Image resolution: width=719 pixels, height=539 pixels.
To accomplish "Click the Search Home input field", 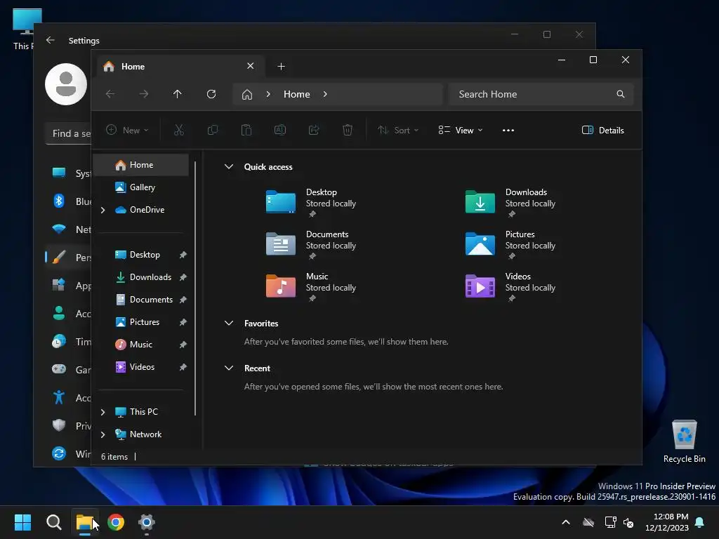I will pyautogui.click(x=541, y=94).
